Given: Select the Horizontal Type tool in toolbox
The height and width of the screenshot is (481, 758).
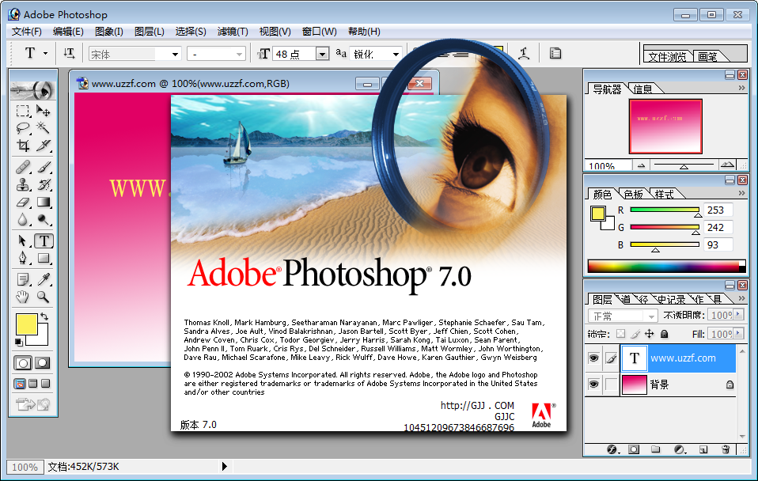Looking at the screenshot, I should (x=44, y=240).
